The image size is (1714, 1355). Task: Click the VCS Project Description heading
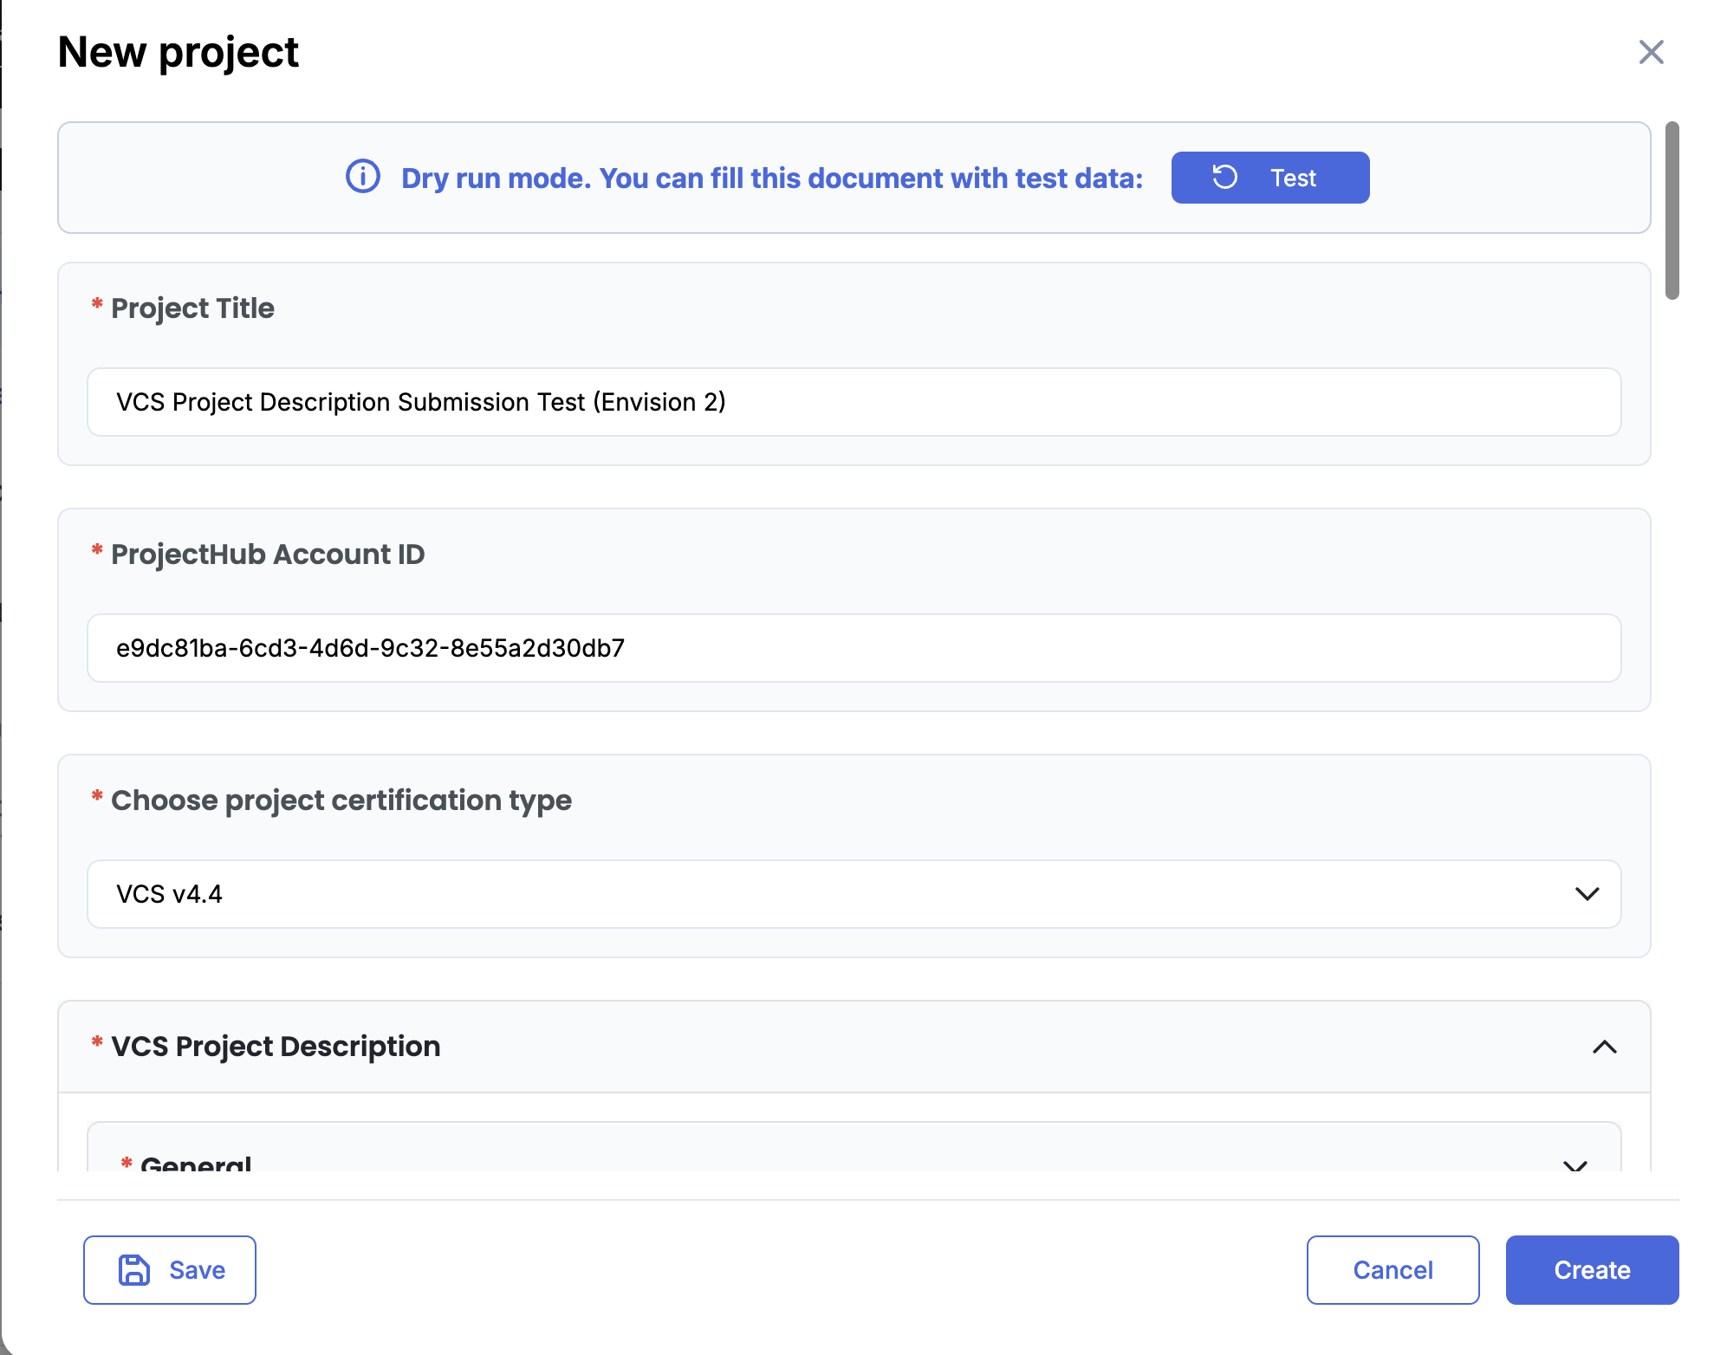(x=276, y=1047)
